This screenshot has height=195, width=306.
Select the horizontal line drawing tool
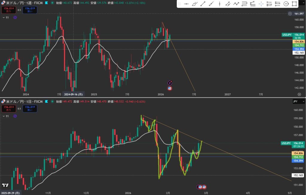(186, 4)
